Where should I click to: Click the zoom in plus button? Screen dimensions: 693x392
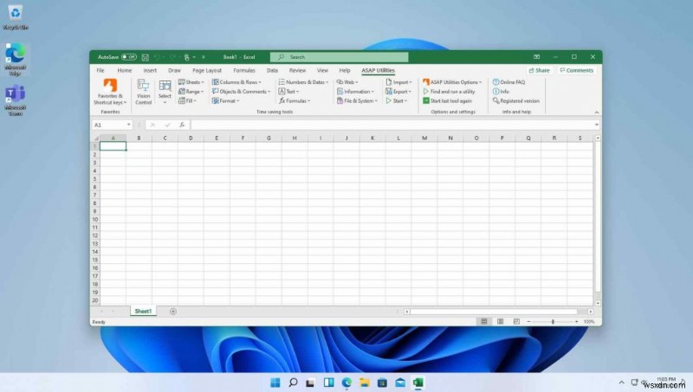point(576,322)
